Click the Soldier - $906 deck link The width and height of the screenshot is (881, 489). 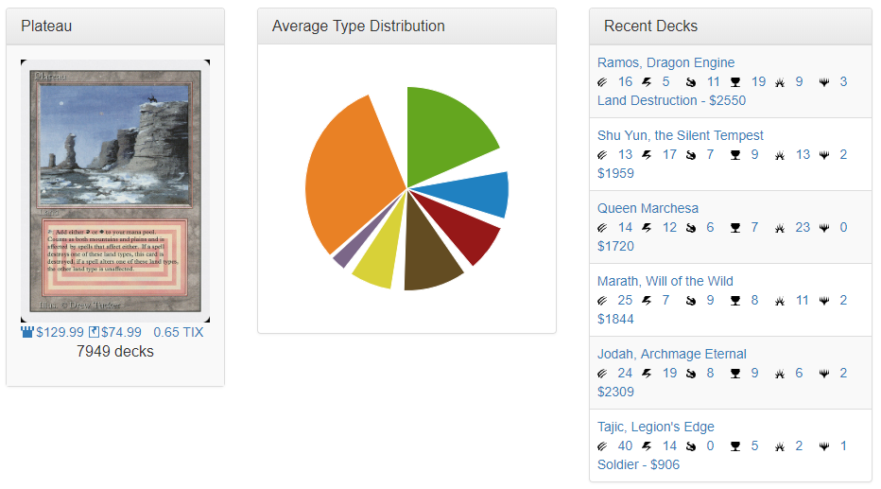(x=638, y=464)
